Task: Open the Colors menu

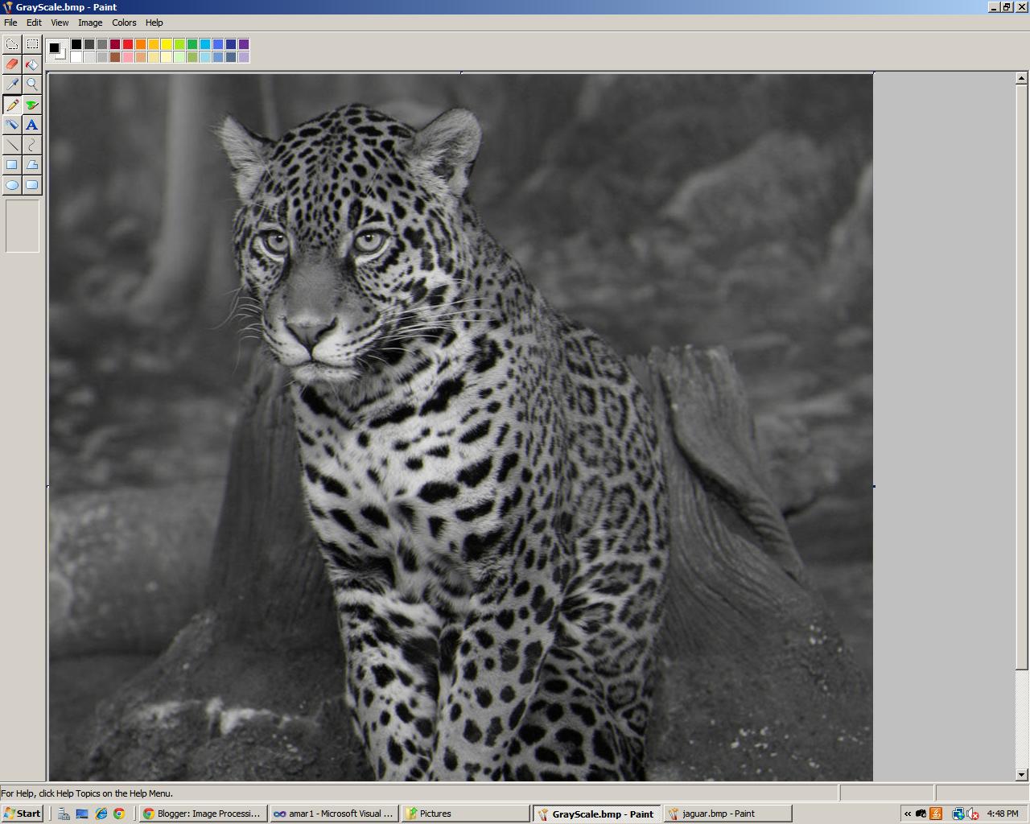Action: [x=124, y=23]
